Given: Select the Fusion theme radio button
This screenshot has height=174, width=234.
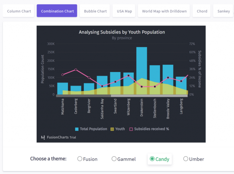Looking at the screenshot, I should coord(80,159).
